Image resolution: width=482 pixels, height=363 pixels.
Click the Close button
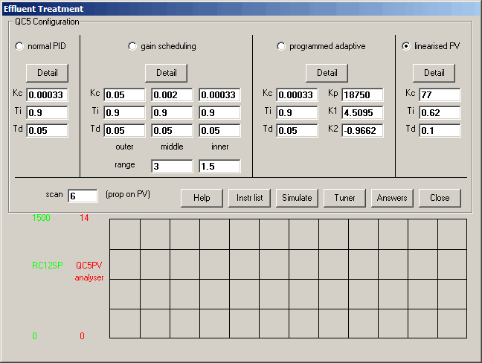(x=440, y=198)
